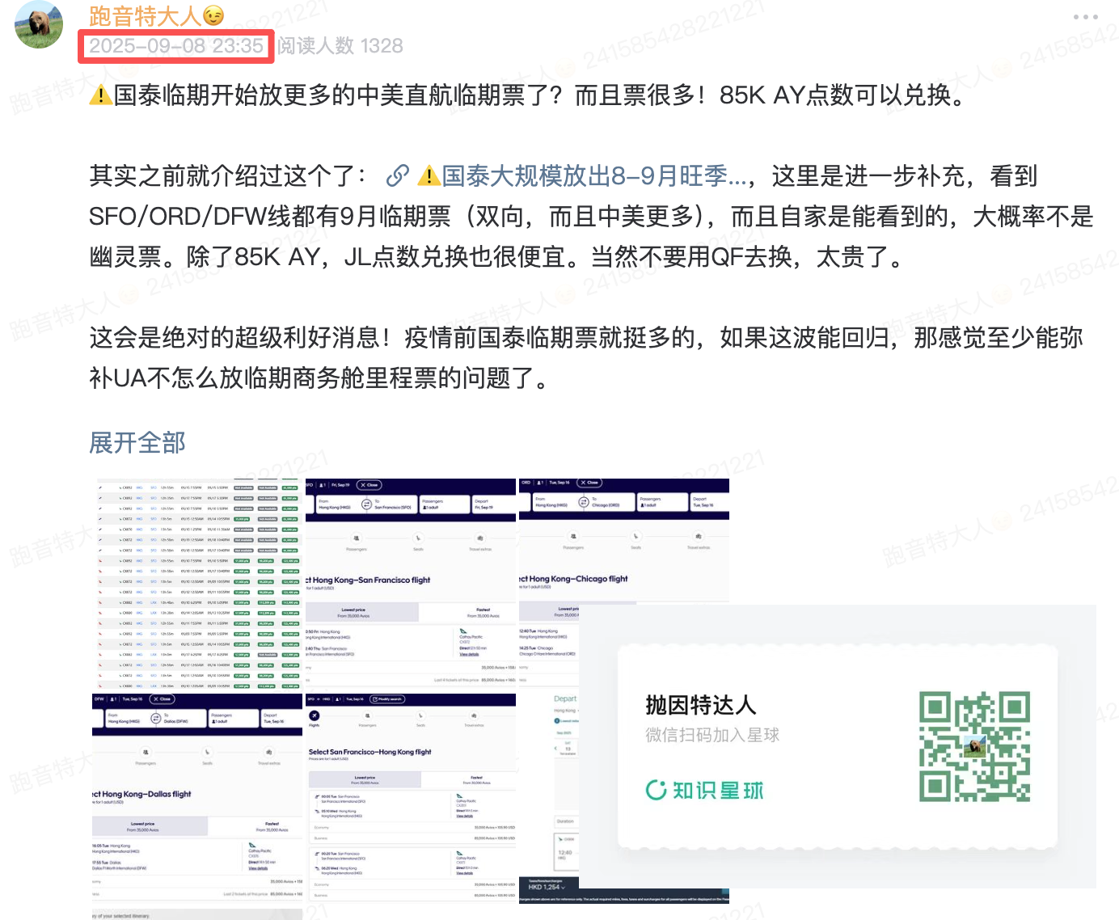Open the author name 跑音特大人
This screenshot has width=1119, height=920.
coord(145,15)
